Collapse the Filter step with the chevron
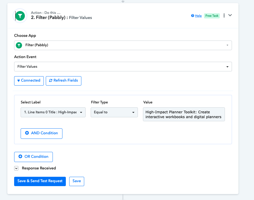 click(x=230, y=15)
